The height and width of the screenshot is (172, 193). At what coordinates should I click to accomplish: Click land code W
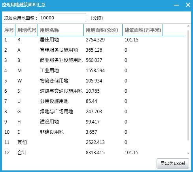tap(19, 81)
